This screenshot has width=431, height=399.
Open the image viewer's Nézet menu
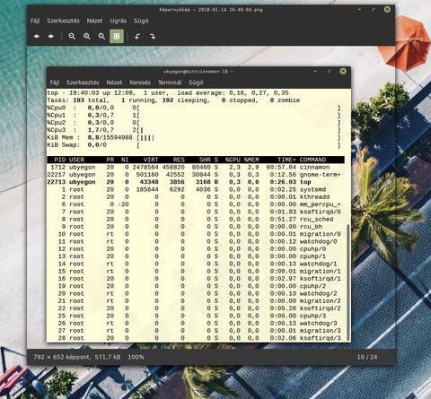[x=94, y=21]
